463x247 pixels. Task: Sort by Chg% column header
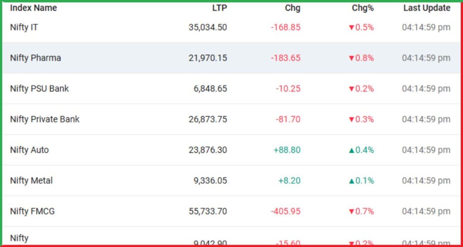point(363,8)
